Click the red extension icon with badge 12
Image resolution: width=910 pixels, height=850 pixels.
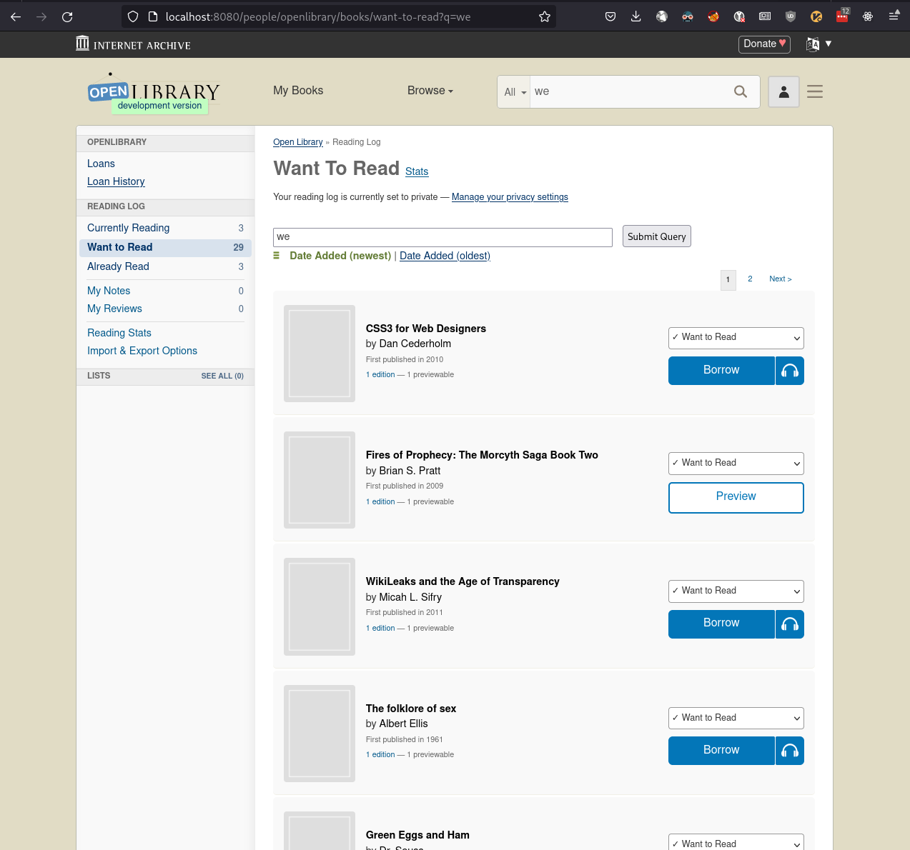842,16
